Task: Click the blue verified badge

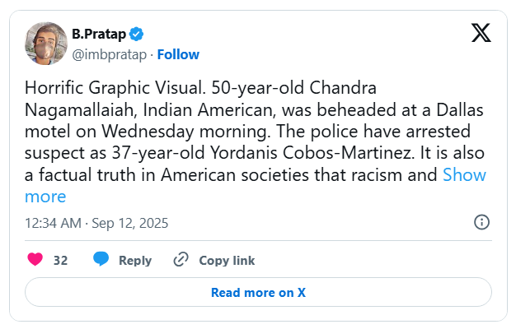Action: (x=137, y=34)
